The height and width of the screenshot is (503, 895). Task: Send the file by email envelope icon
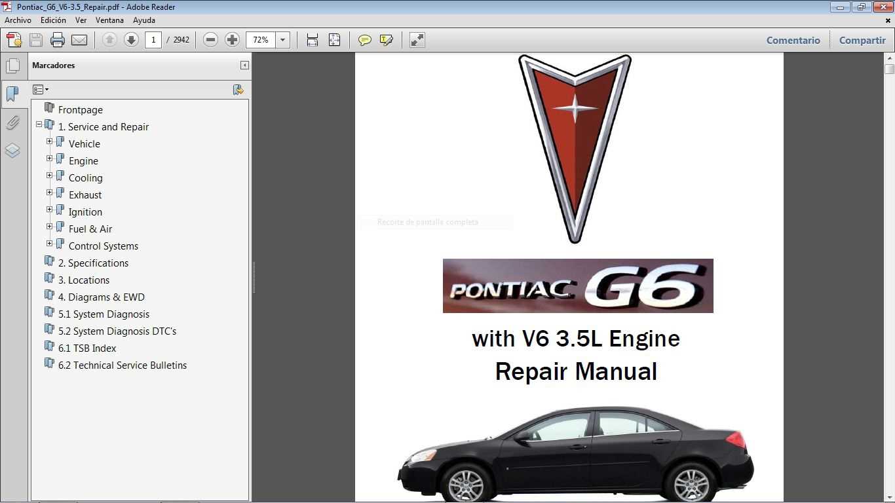[x=79, y=40]
